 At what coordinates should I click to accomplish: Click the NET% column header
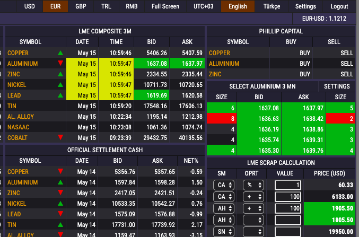[191, 161]
